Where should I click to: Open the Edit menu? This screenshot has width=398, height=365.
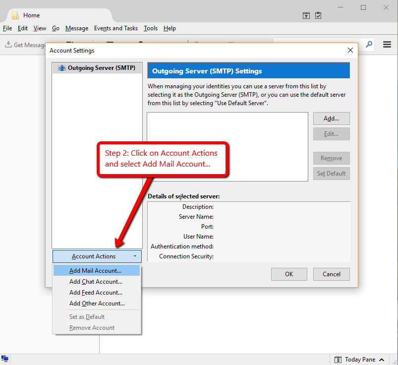point(23,28)
